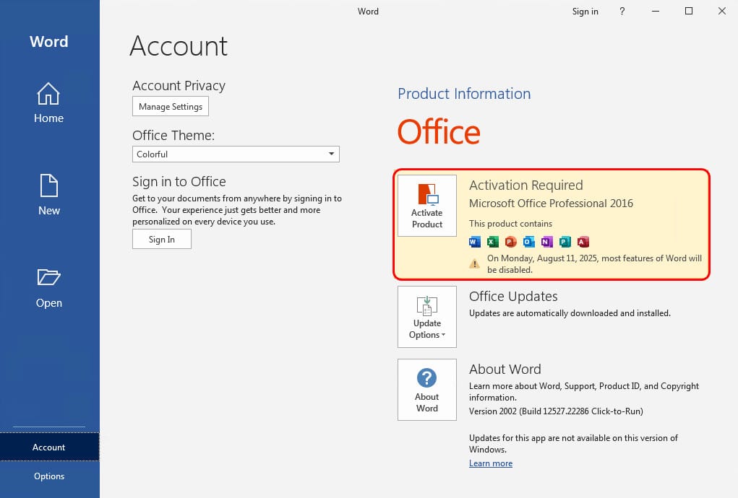
Task: Click the Account Privacy heading
Action: coord(179,85)
